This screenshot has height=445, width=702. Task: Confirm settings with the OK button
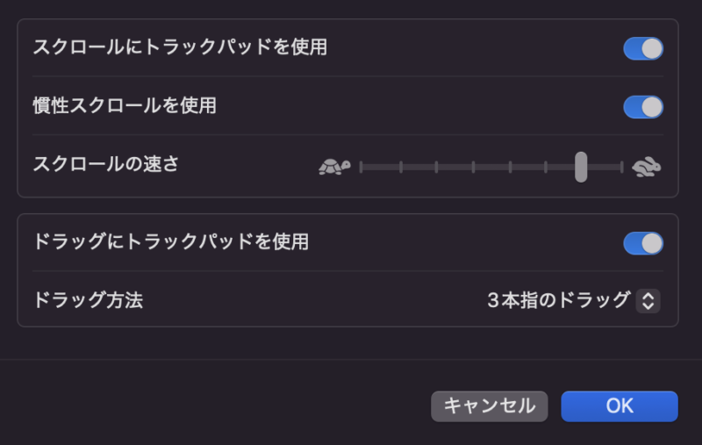click(x=620, y=406)
